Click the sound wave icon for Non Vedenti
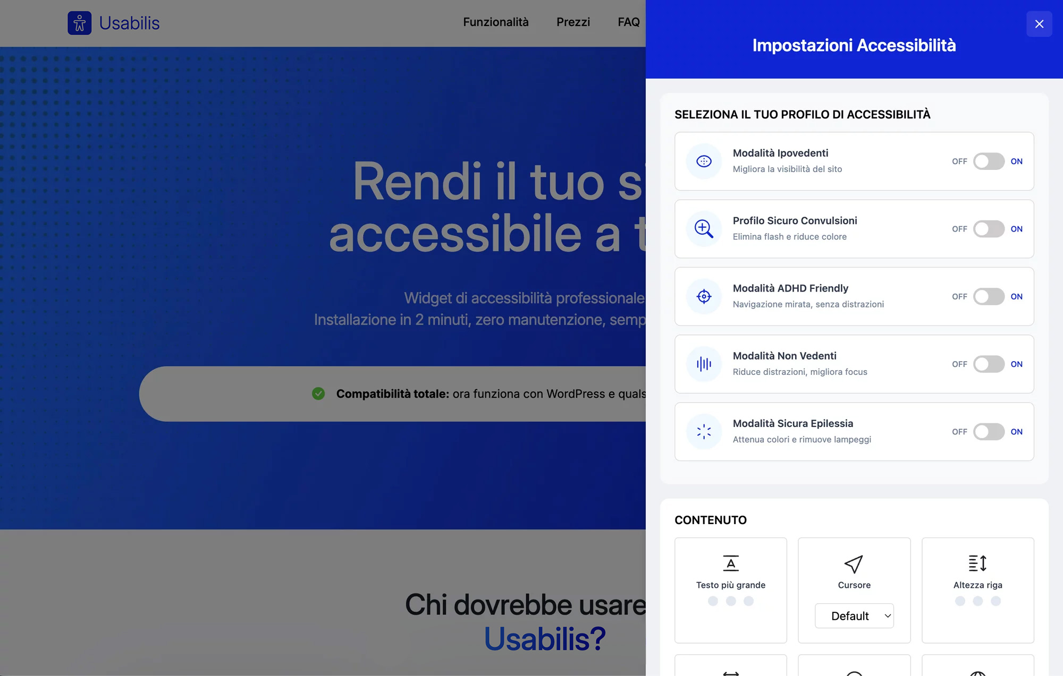The width and height of the screenshot is (1063, 676). click(704, 364)
